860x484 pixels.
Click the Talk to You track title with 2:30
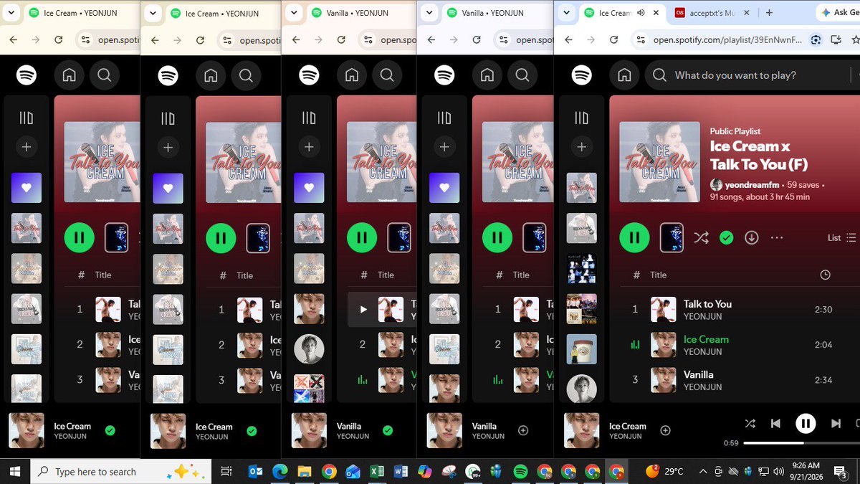tap(707, 304)
